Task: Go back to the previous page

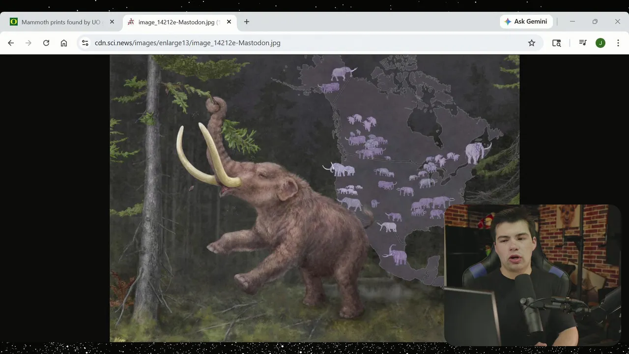Action: 11,43
